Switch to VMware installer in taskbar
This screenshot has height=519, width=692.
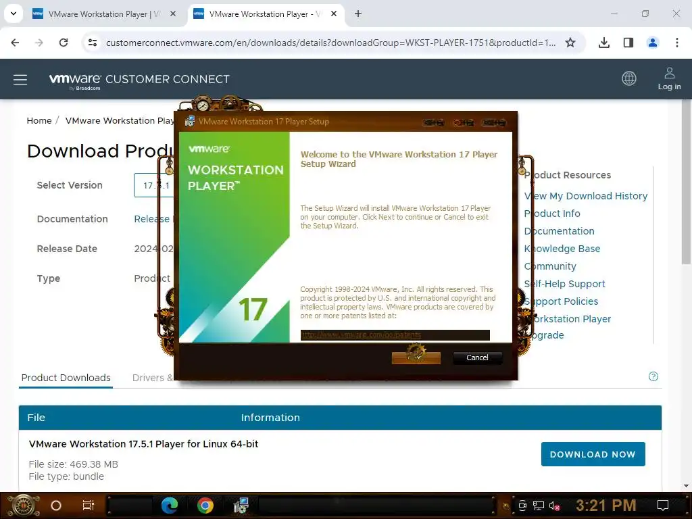point(241,505)
